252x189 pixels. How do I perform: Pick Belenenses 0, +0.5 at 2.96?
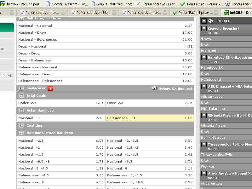[x=150, y=182]
